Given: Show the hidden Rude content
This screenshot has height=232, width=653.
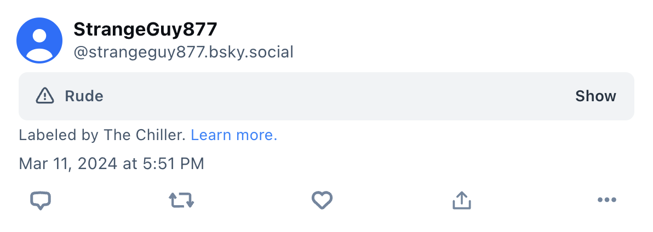Looking at the screenshot, I should tap(595, 96).
